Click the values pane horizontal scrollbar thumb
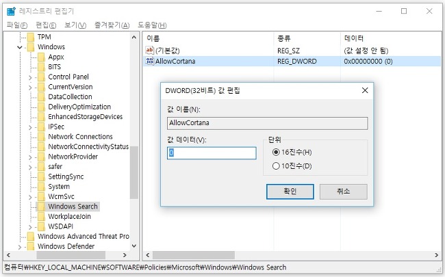Image resolution: width=445 pixels, height=277 pixels. (194, 255)
